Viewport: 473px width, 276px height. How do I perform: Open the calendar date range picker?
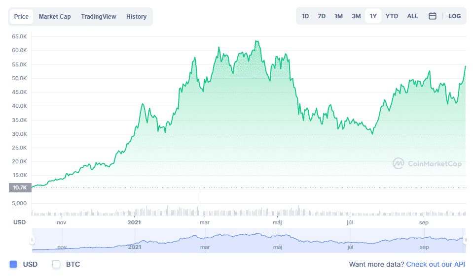pyautogui.click(x=432, y=16)
